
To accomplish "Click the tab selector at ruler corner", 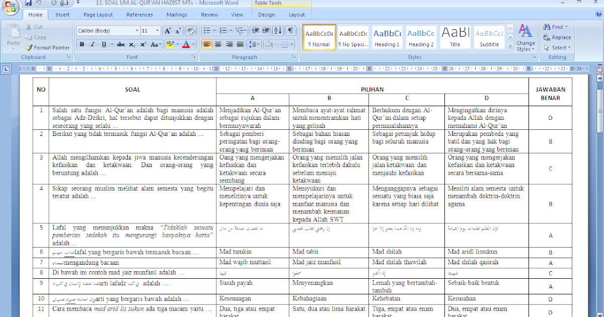I will 6,69.
